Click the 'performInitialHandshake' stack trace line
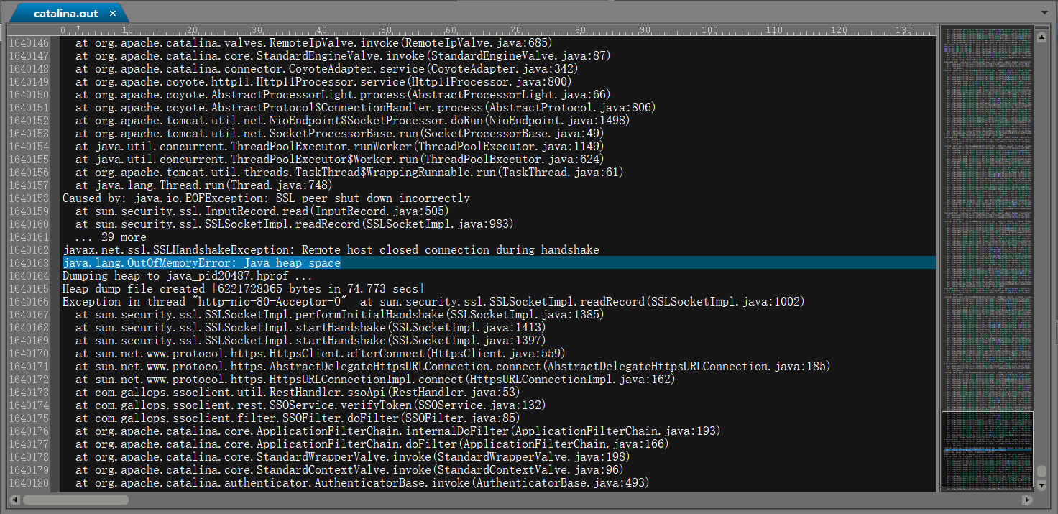1058x514 pixels. click(x=340, y=315)
